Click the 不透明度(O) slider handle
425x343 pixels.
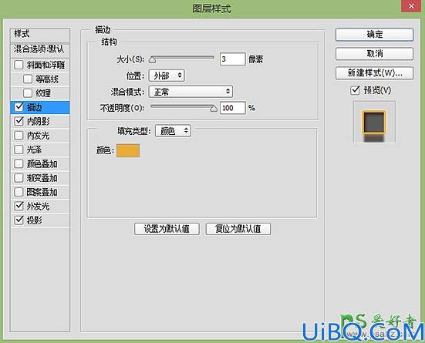[214, 109]
